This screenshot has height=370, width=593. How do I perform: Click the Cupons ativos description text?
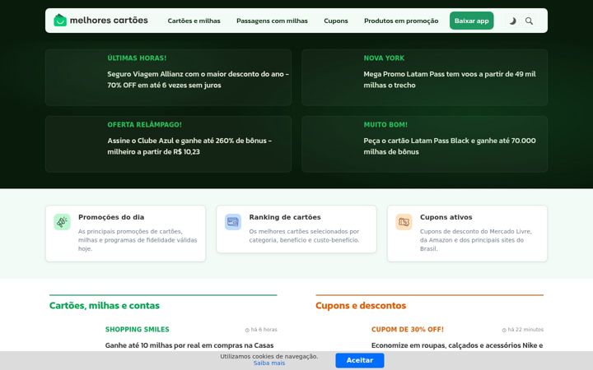[x=476, y=240]
